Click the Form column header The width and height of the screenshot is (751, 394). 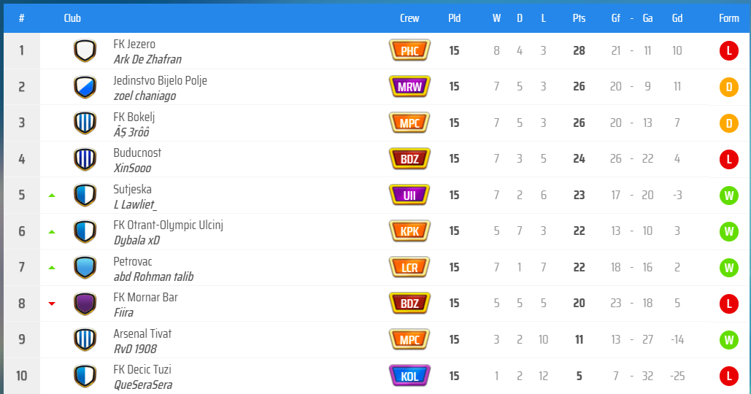click(728, 18)
